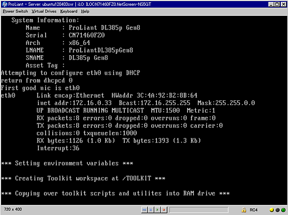This screenshot has width=288, height=215.
Task: Minimize the ProLiant console window
Action: 271,4
